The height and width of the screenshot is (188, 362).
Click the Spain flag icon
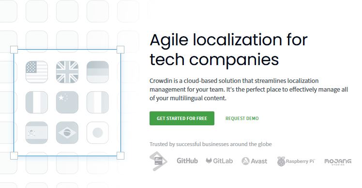point(37,133)
